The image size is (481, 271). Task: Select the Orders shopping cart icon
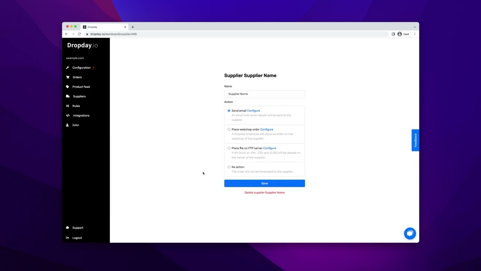pyautogui.click(x=68, y=77)
